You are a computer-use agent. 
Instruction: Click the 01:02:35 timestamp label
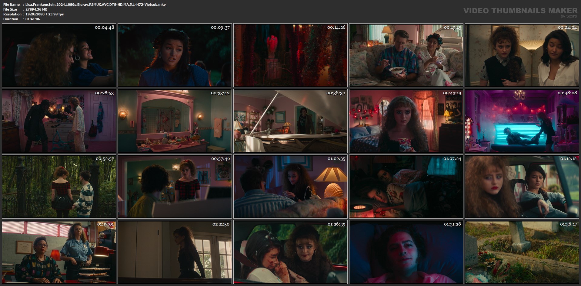tap(336, 159)
